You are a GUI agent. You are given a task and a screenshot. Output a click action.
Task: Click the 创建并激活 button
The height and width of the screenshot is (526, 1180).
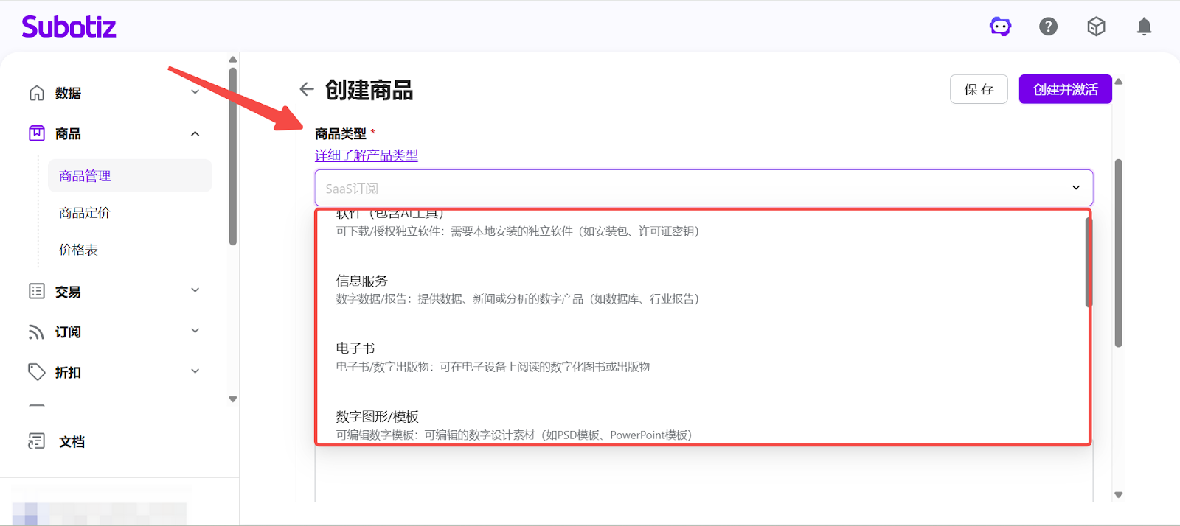[1065, 89]
